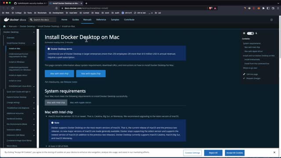Toggle the browser sidebar panel icon

click(268, 8)
